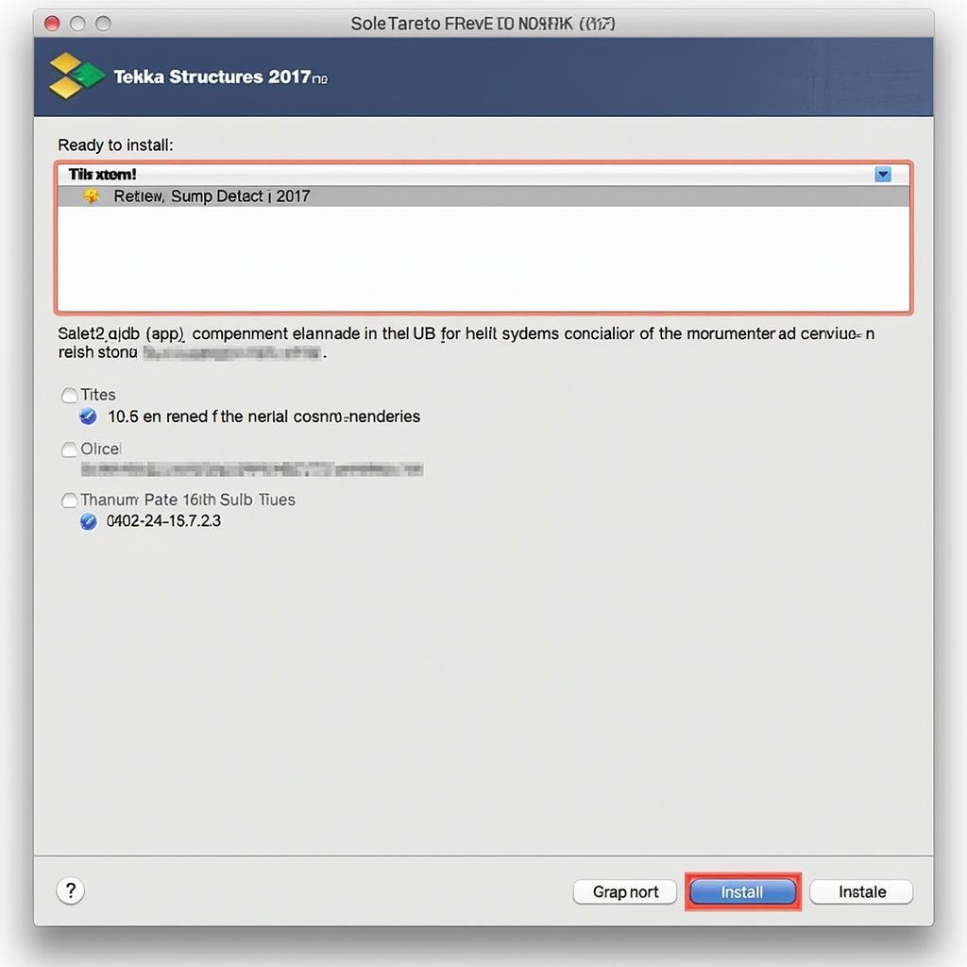The height and width of the screenshot is (967, 967).
Task: Click the minimize window button
Action: click(77, 24)
